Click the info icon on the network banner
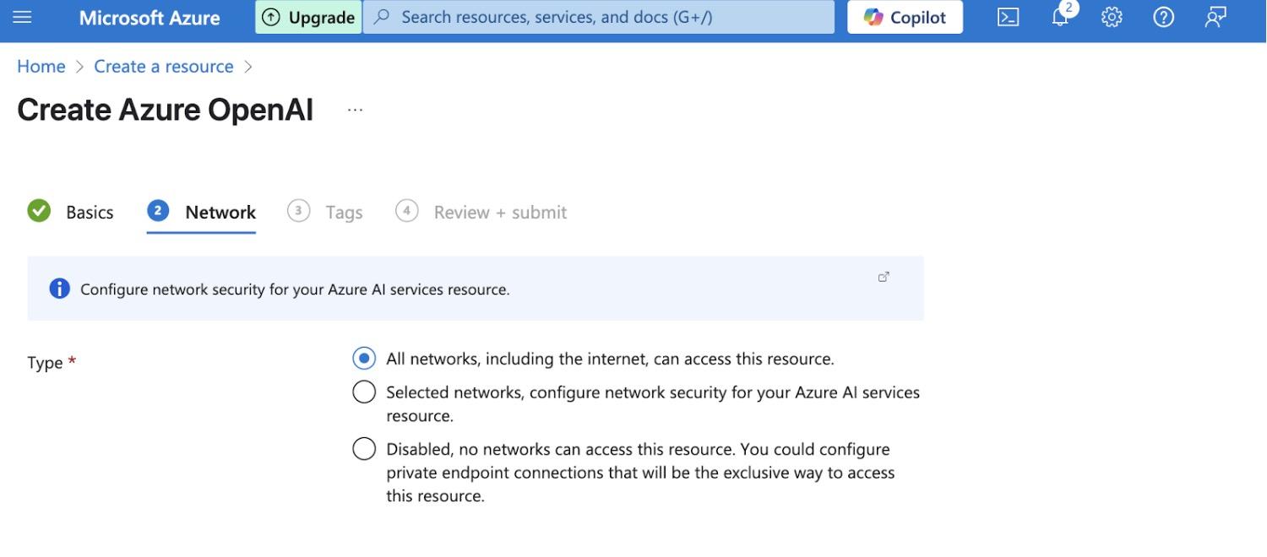 [x=58, y=288]
